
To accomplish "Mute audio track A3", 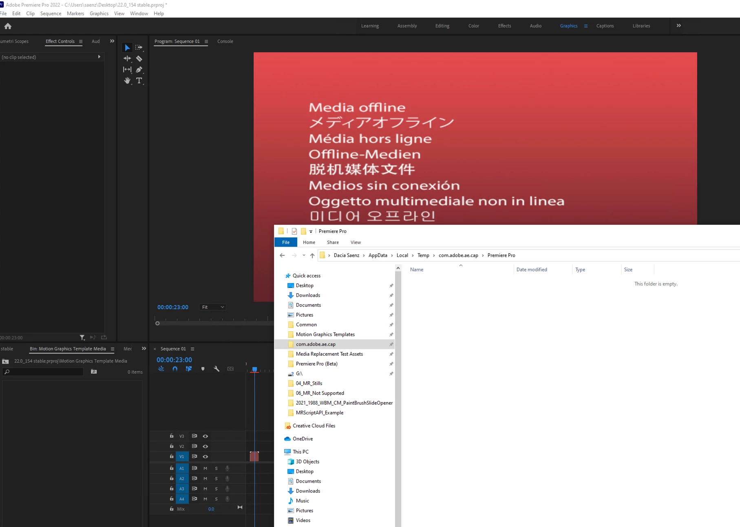I will click(x=205, y=489).
